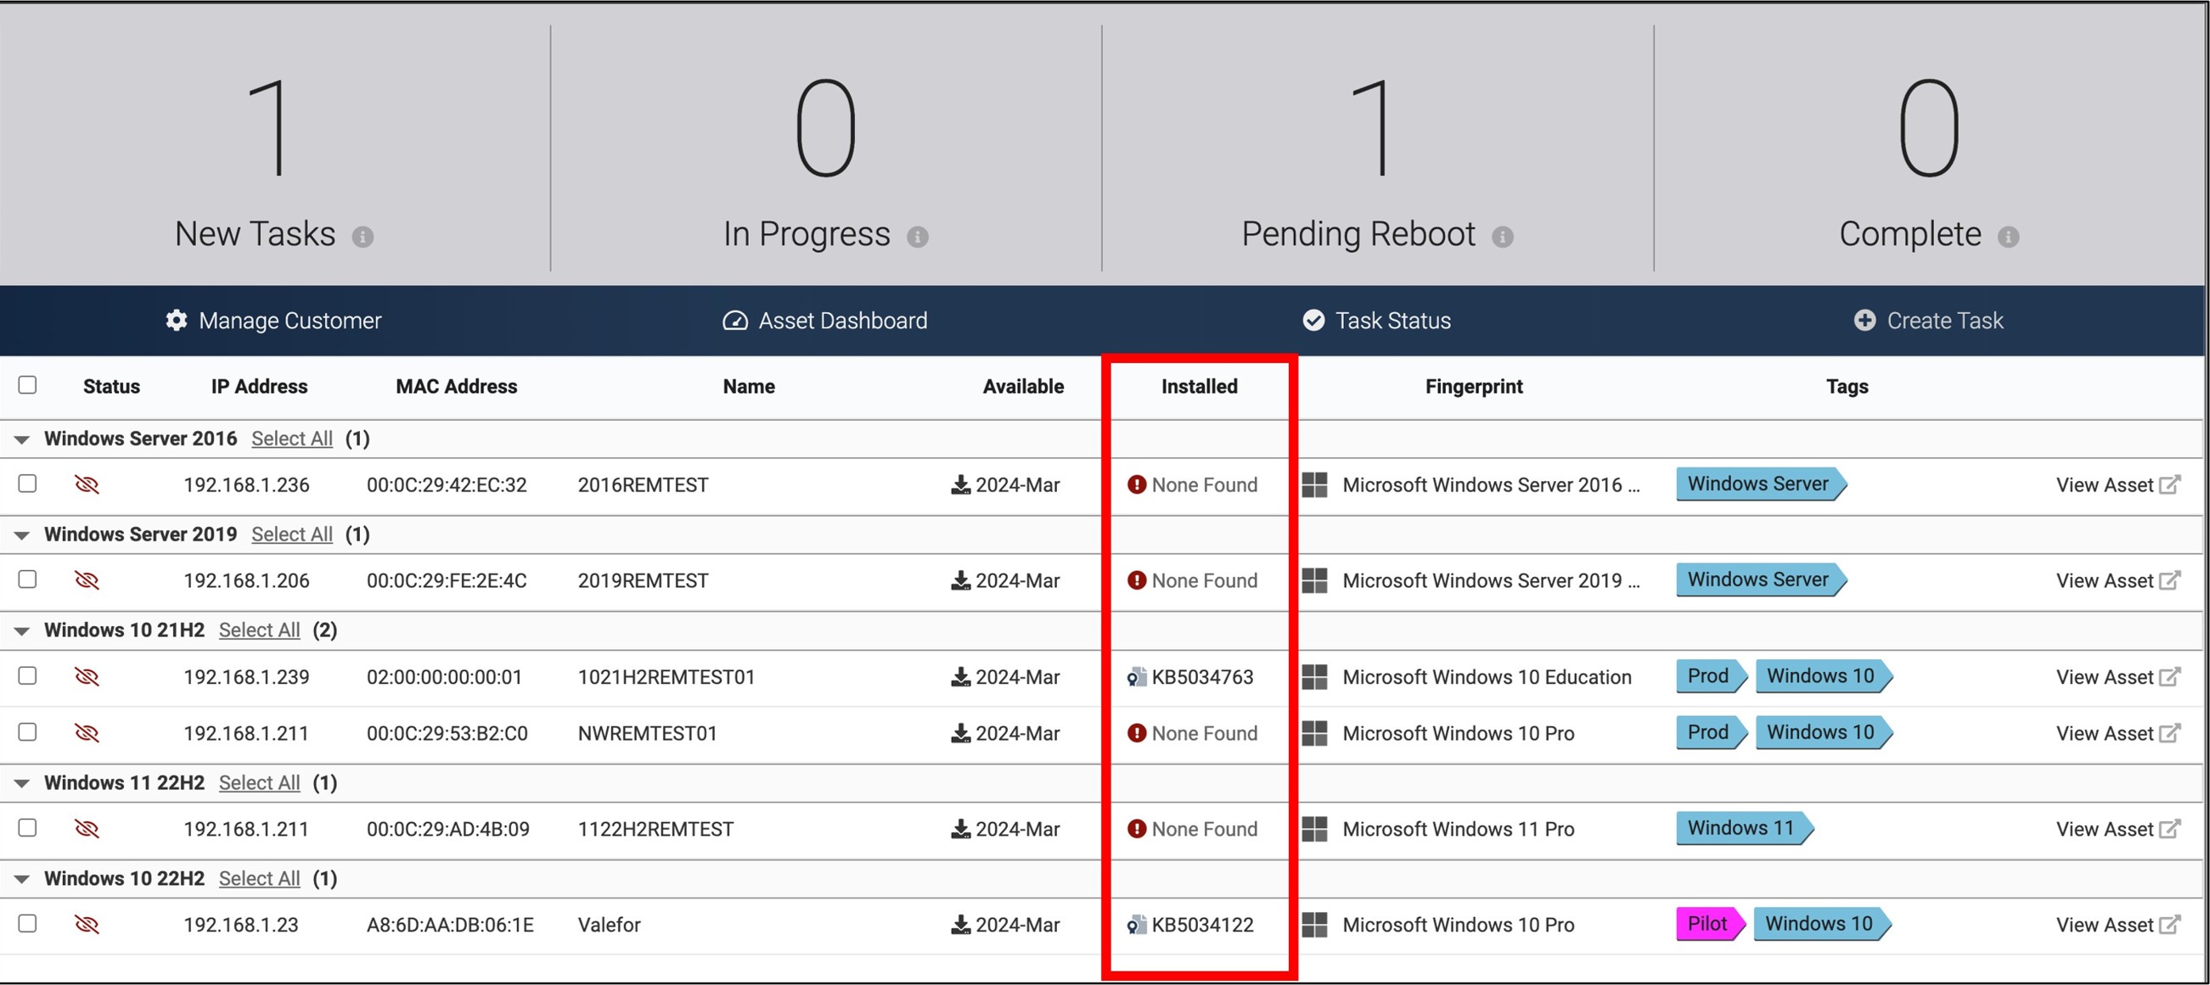Viewport: 2210px width, 985px height.
Task: Check the checkbox for NWREMTEST01 row
Action: 26,733
